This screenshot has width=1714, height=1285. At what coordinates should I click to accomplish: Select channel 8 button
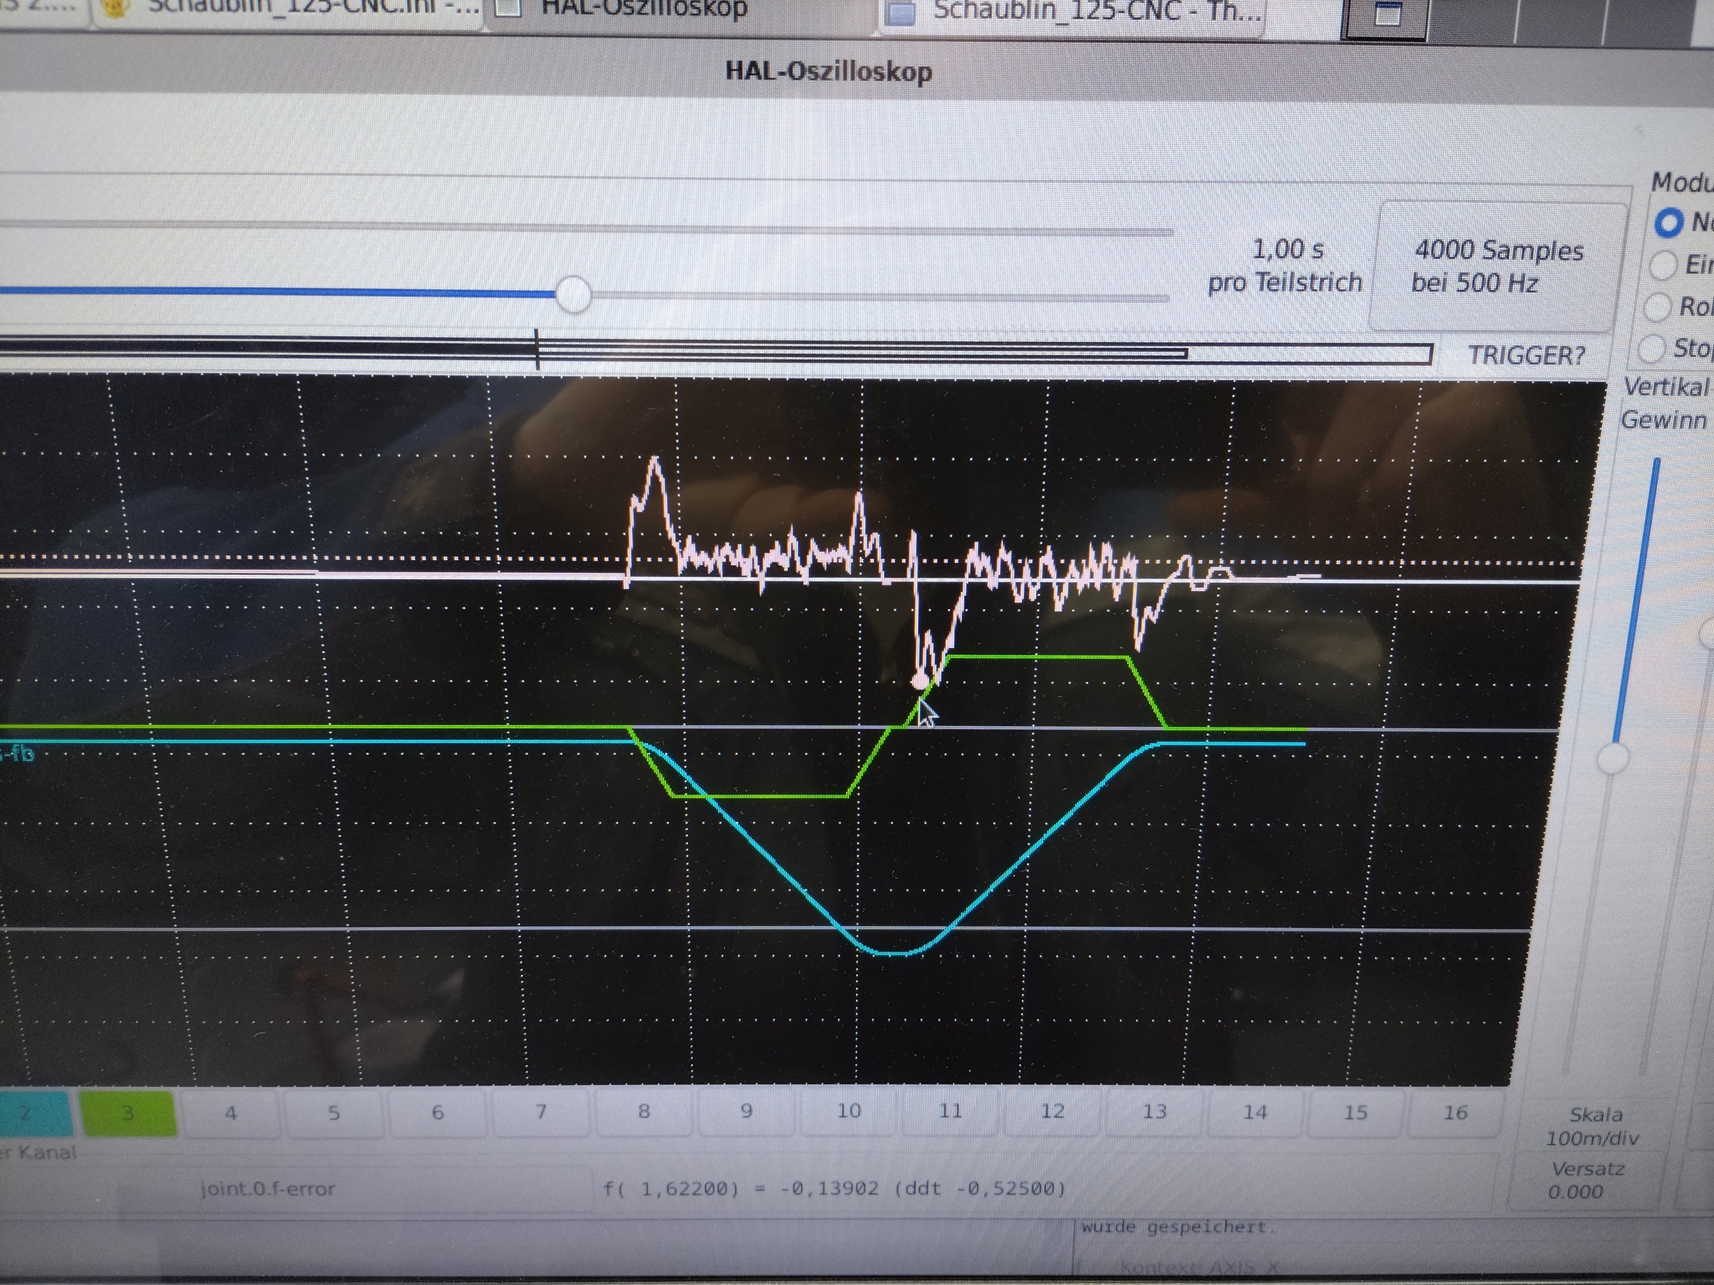644,1111
